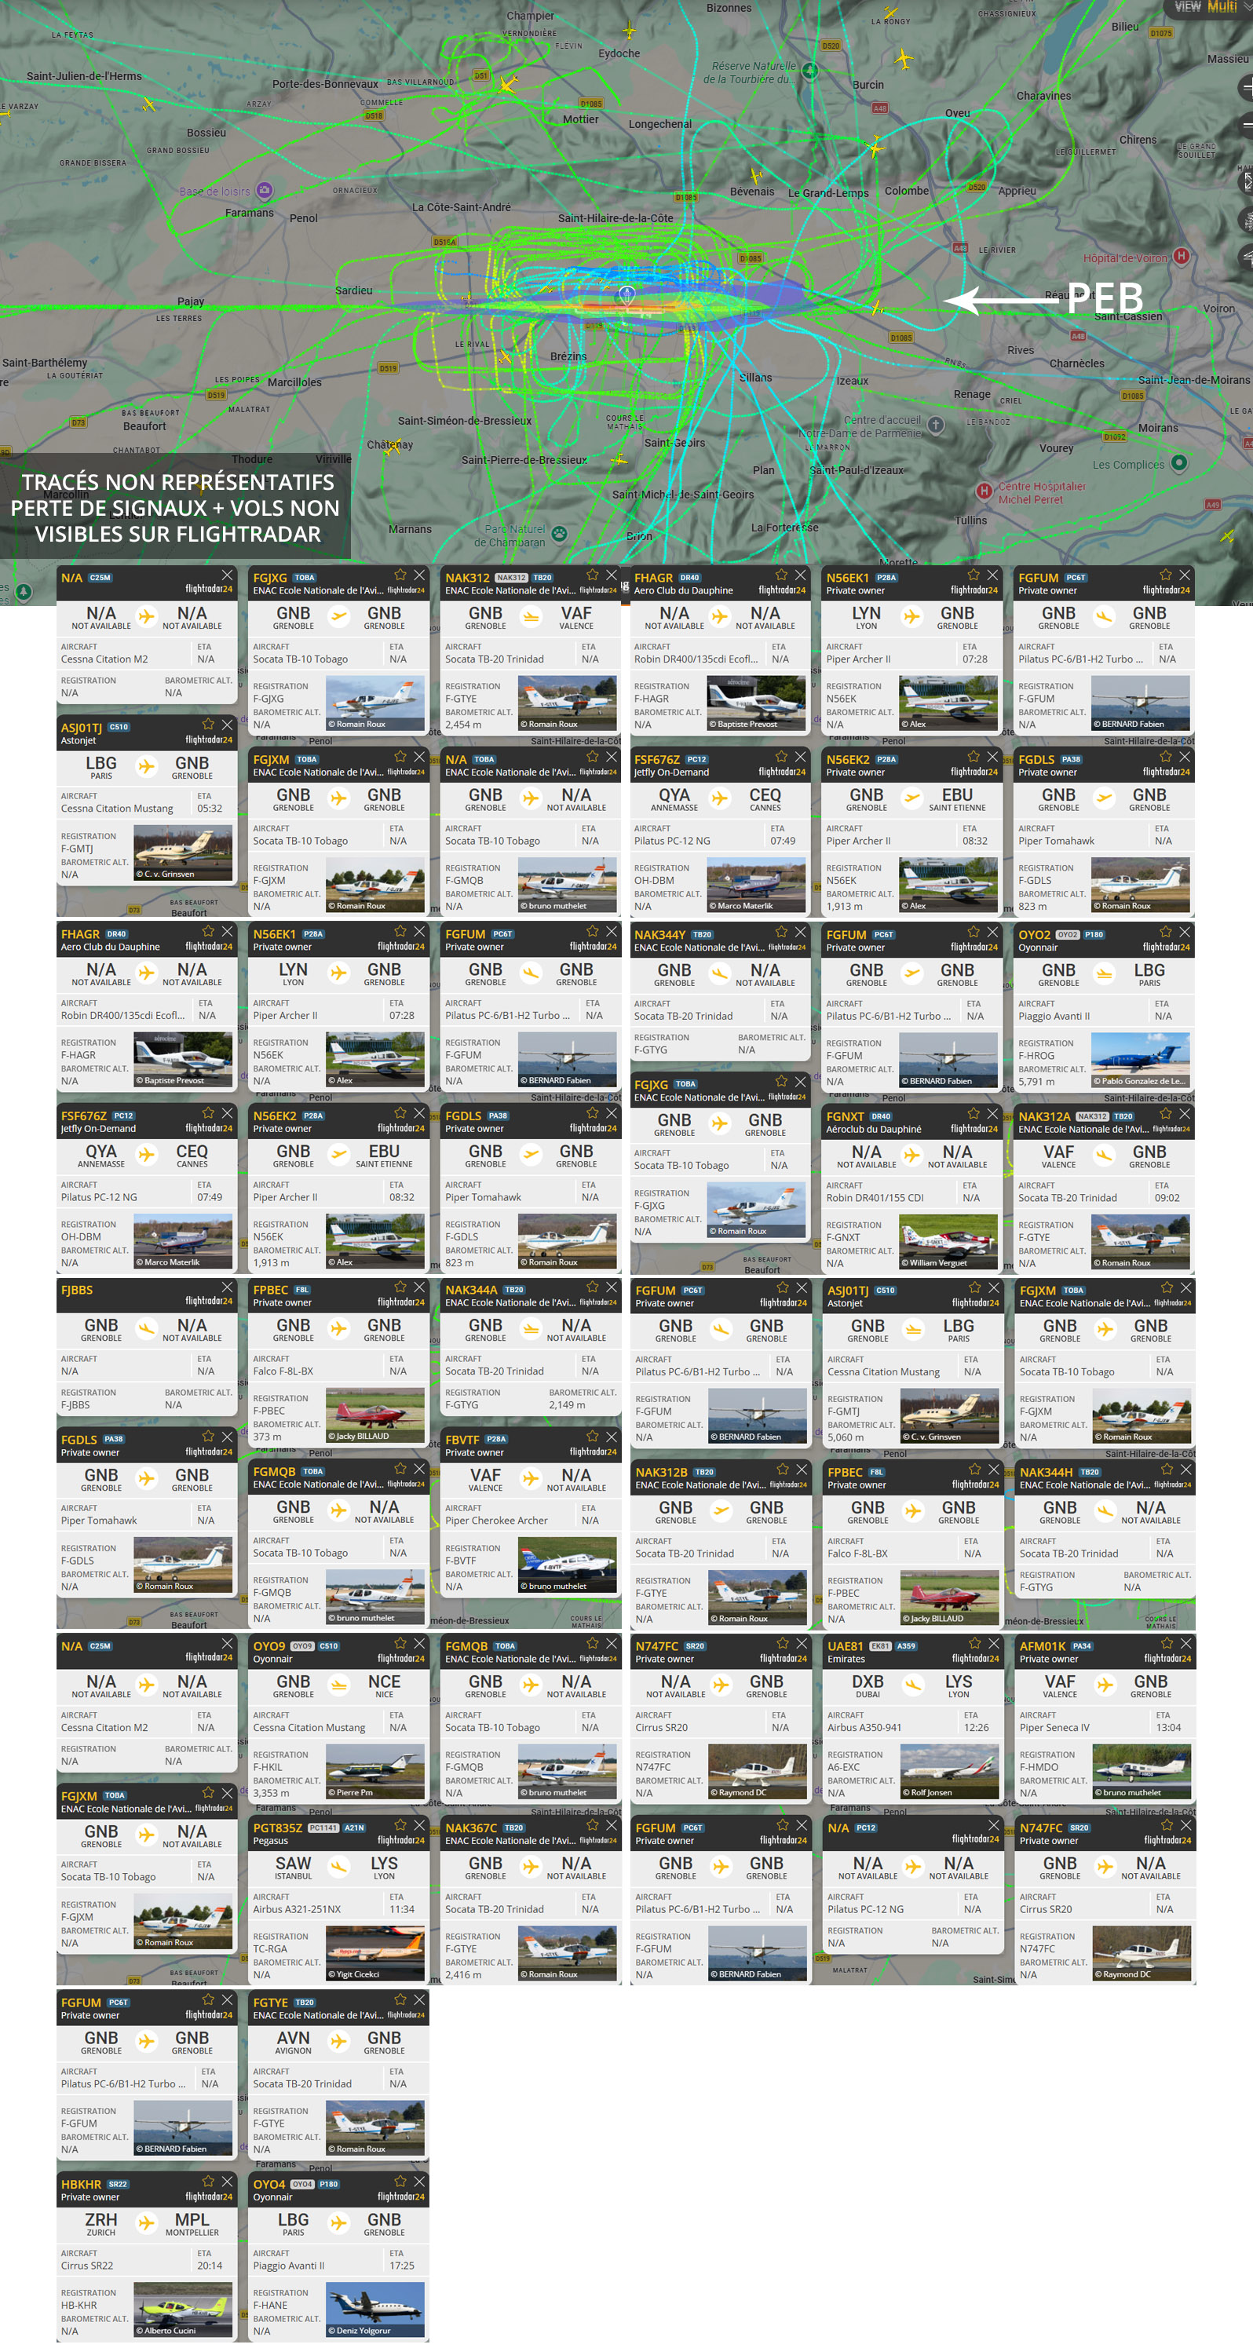The image size is (1253, 2348).
Task: Toggle the star on OYO9 card
Action: [x=400, y=1643]
